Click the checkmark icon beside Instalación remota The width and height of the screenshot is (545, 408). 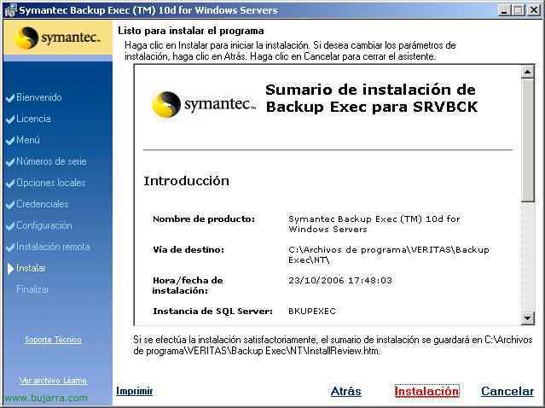10,248
